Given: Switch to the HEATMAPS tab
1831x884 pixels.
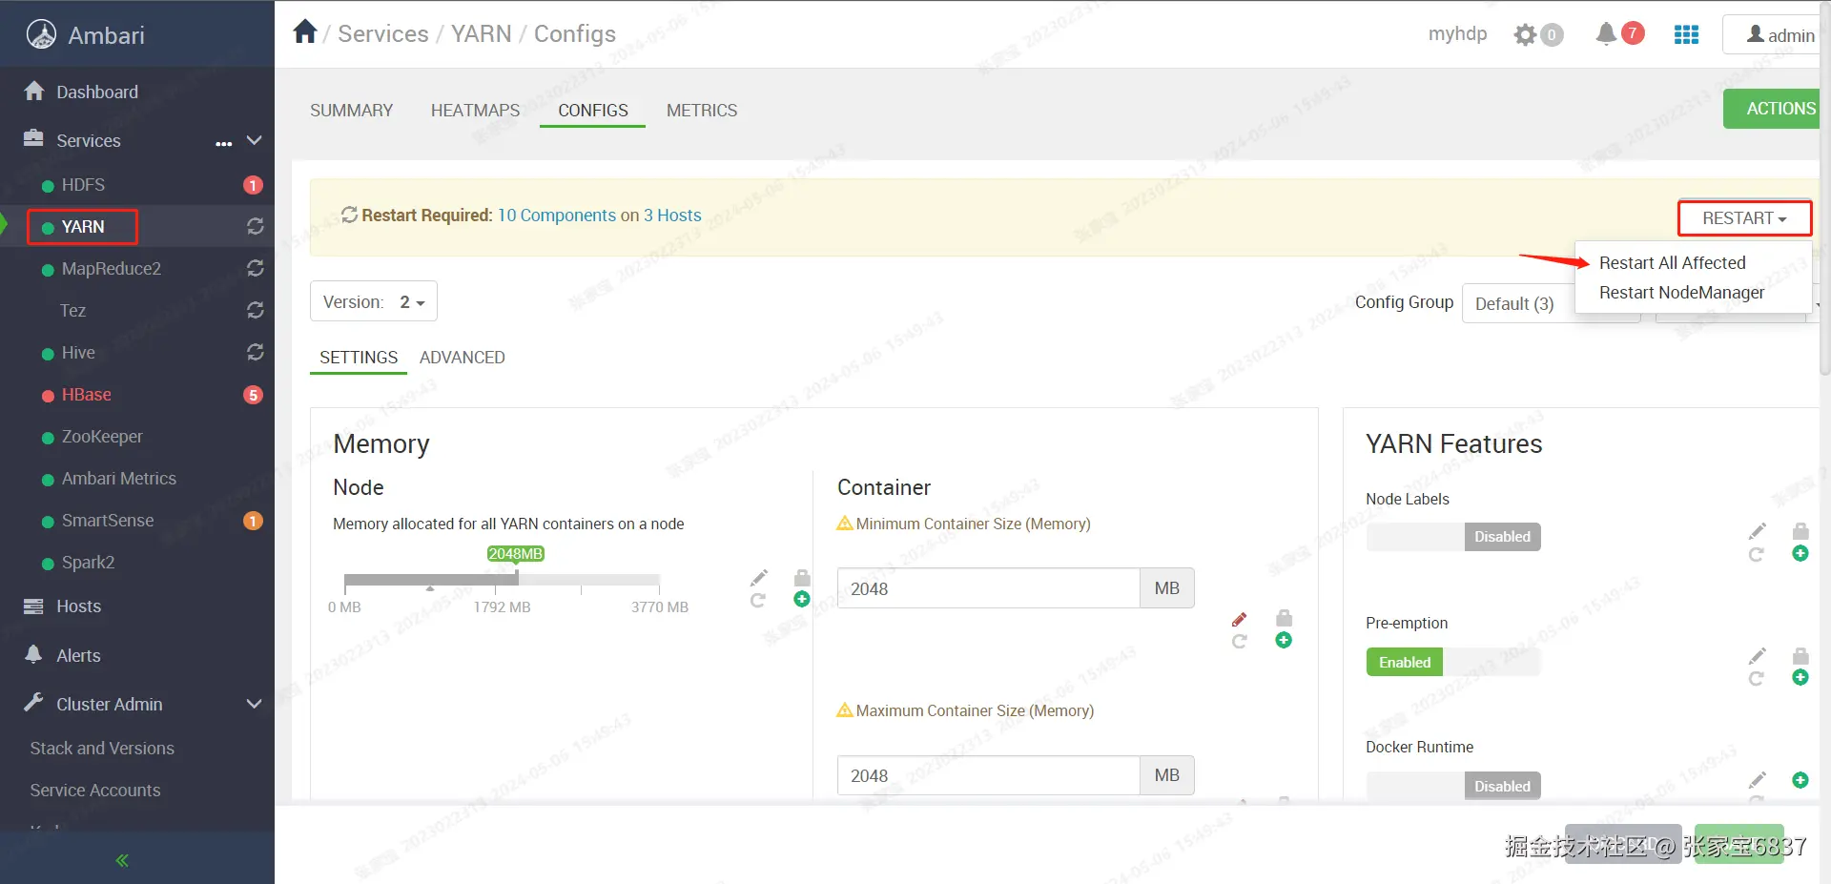Looking at the screenshot, I should 475,111.
